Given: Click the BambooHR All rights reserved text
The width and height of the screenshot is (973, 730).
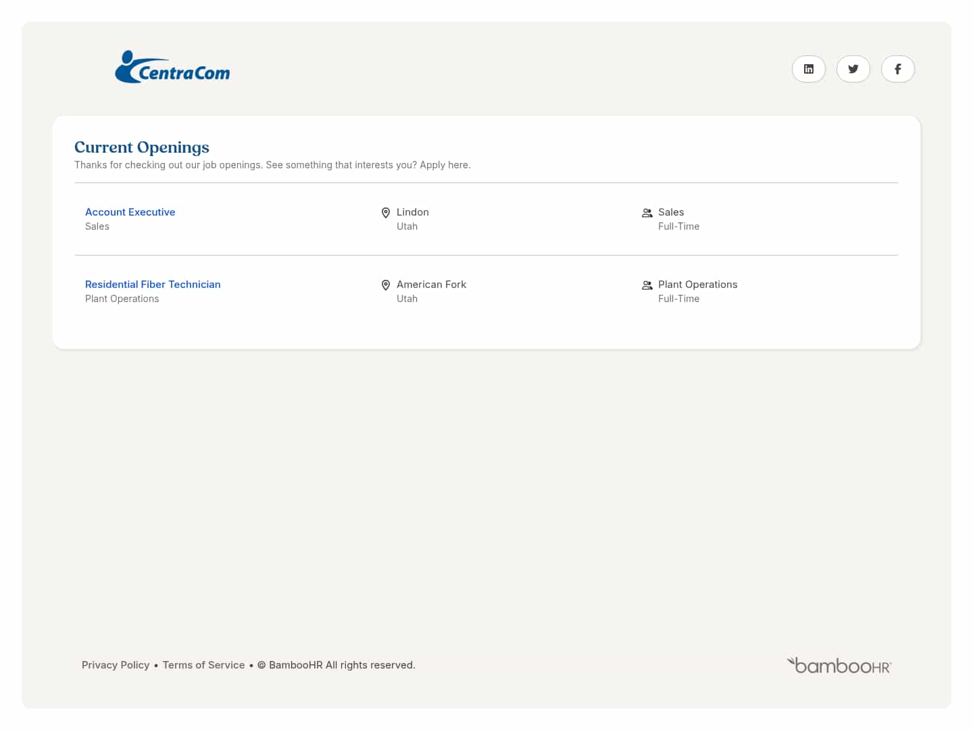Looking at the screenshot, I should click(x=336, y=665).
